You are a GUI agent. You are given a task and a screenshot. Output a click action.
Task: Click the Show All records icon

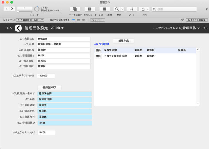click(75, 9)
